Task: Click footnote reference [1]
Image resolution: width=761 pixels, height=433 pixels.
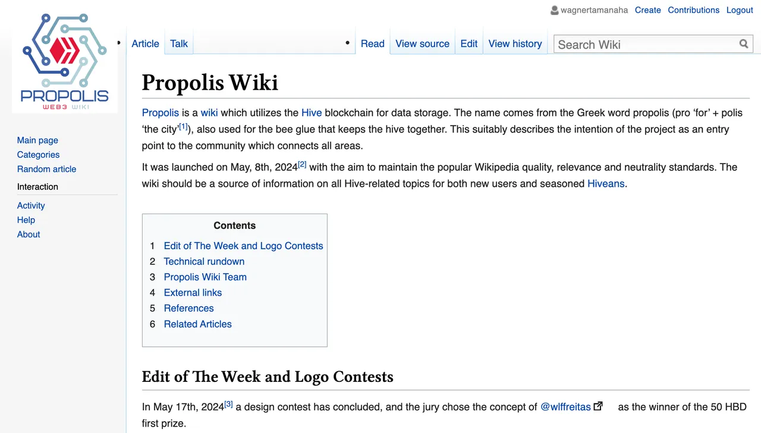Action: pyautogui.click(x=183, y=127)
